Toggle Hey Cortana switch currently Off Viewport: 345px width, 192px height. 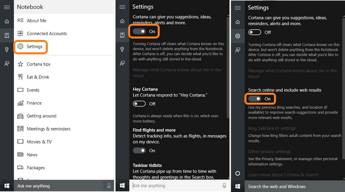pyautogui.click(x=139, y=104)
